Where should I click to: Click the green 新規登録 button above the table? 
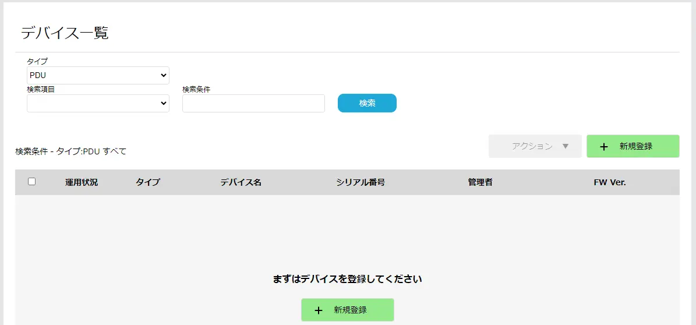[633, 147]
